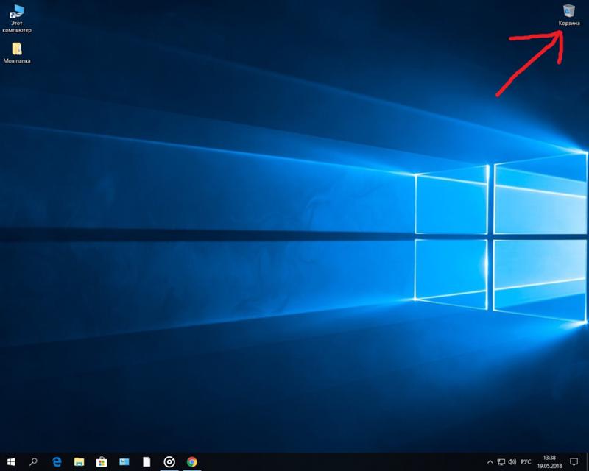Open taskbar search magnifier
The height and width of the screenshot is (471, 589).
33,461
